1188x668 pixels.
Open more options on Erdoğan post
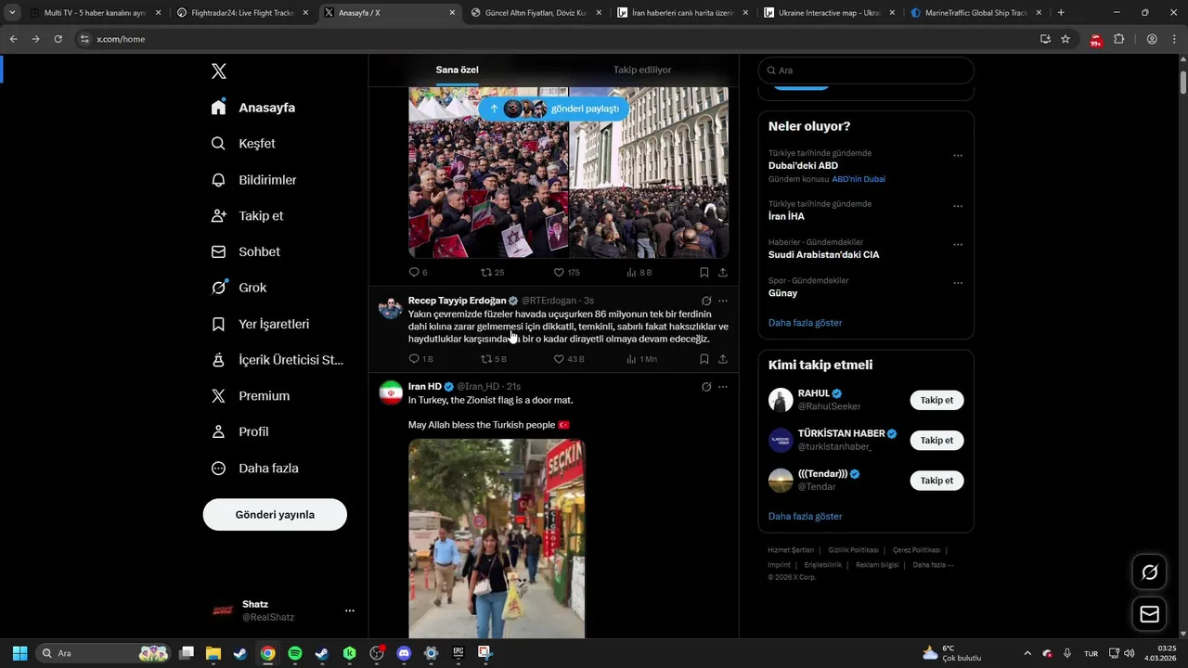723,301
